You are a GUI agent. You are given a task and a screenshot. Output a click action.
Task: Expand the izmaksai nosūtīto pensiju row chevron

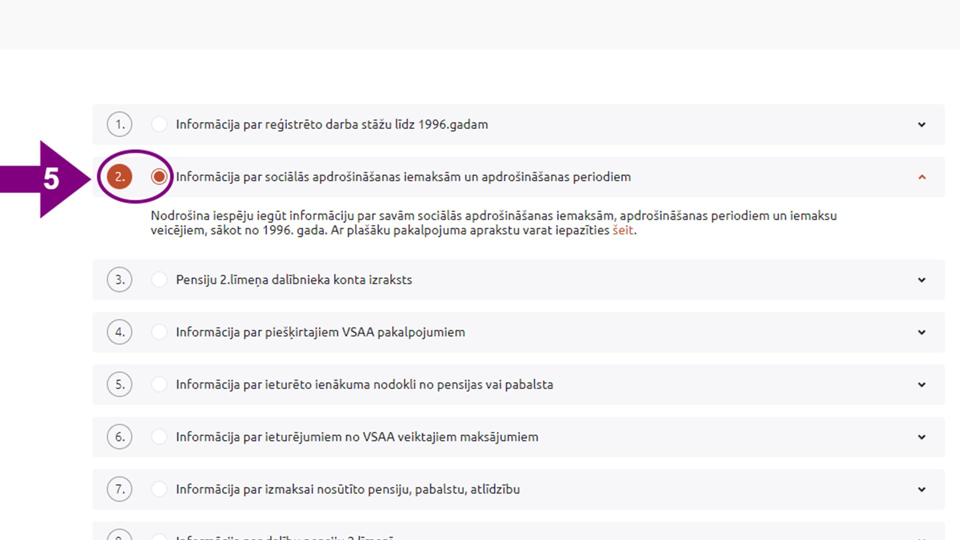point(921,489)
